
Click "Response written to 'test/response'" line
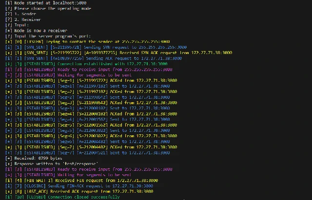pyautogui.click(x=52, y=164)
